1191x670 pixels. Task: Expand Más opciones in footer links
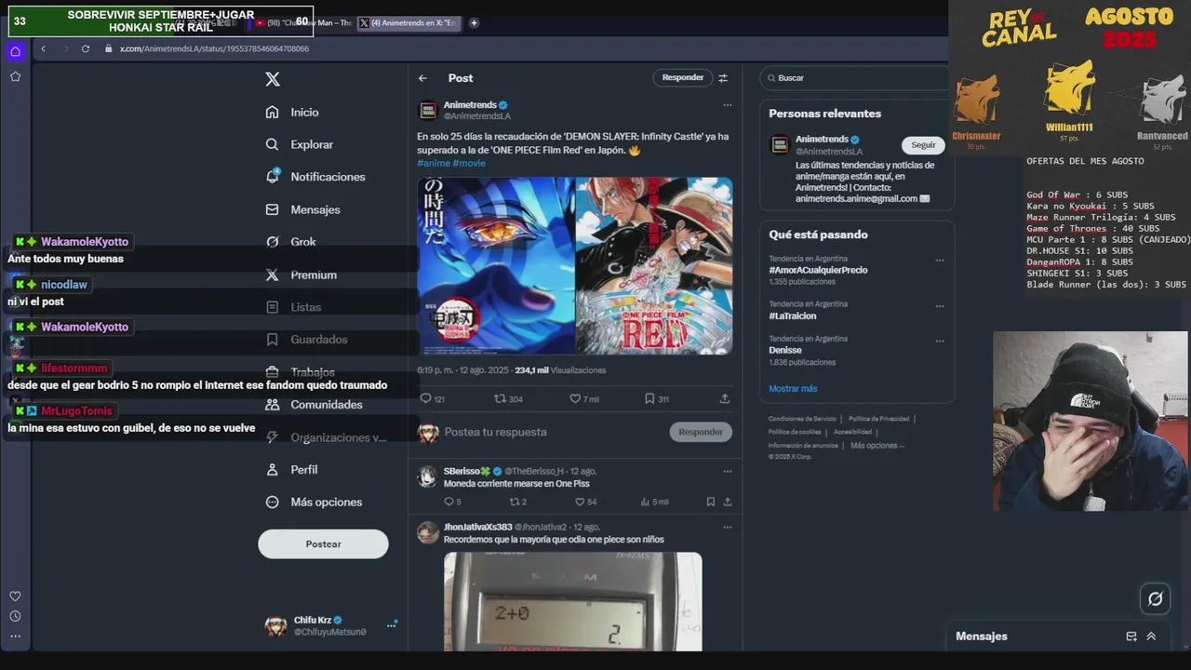[x=877, y=446]
